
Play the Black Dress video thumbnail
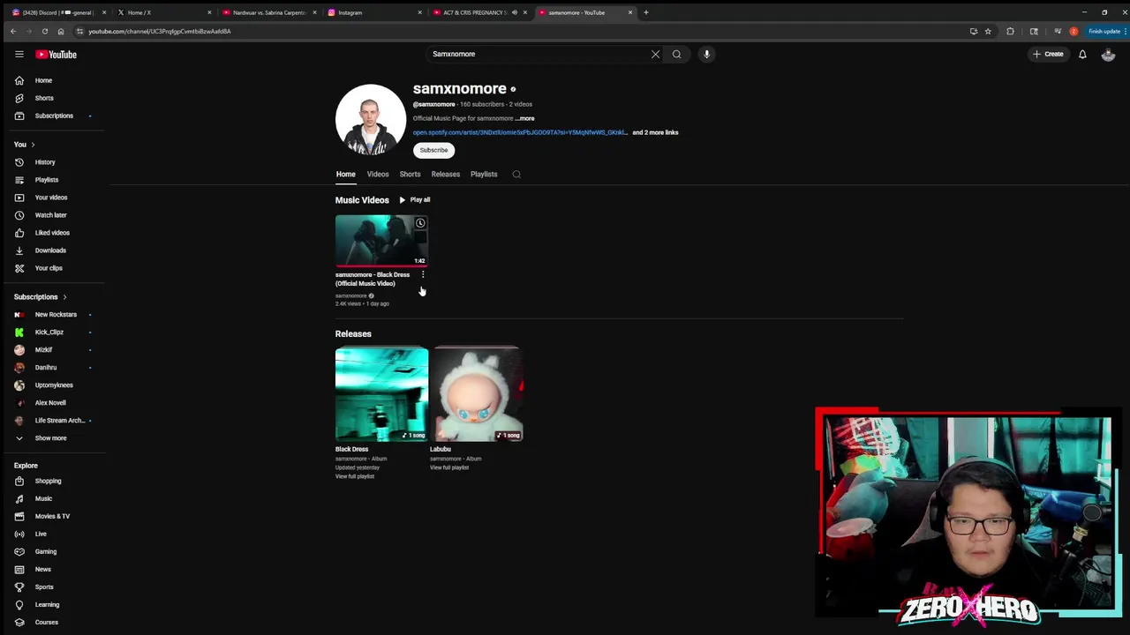tap(381, 240)
